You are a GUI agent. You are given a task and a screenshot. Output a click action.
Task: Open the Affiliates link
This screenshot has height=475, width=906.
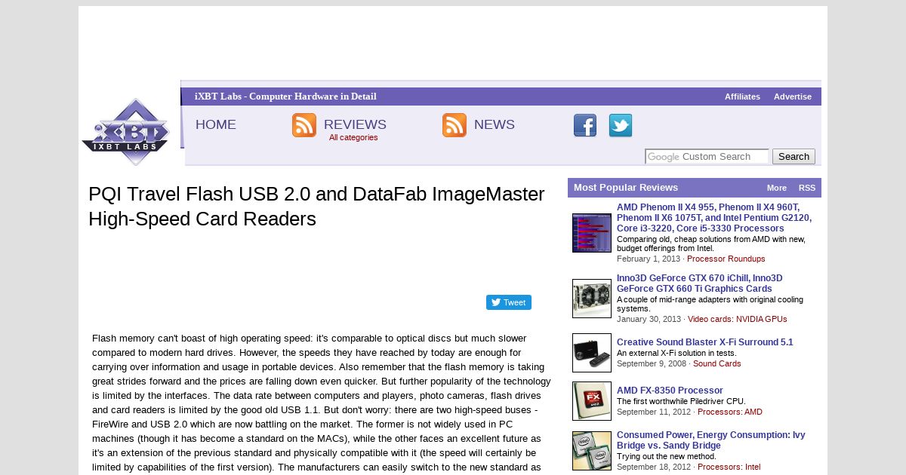tap(742, 97)
